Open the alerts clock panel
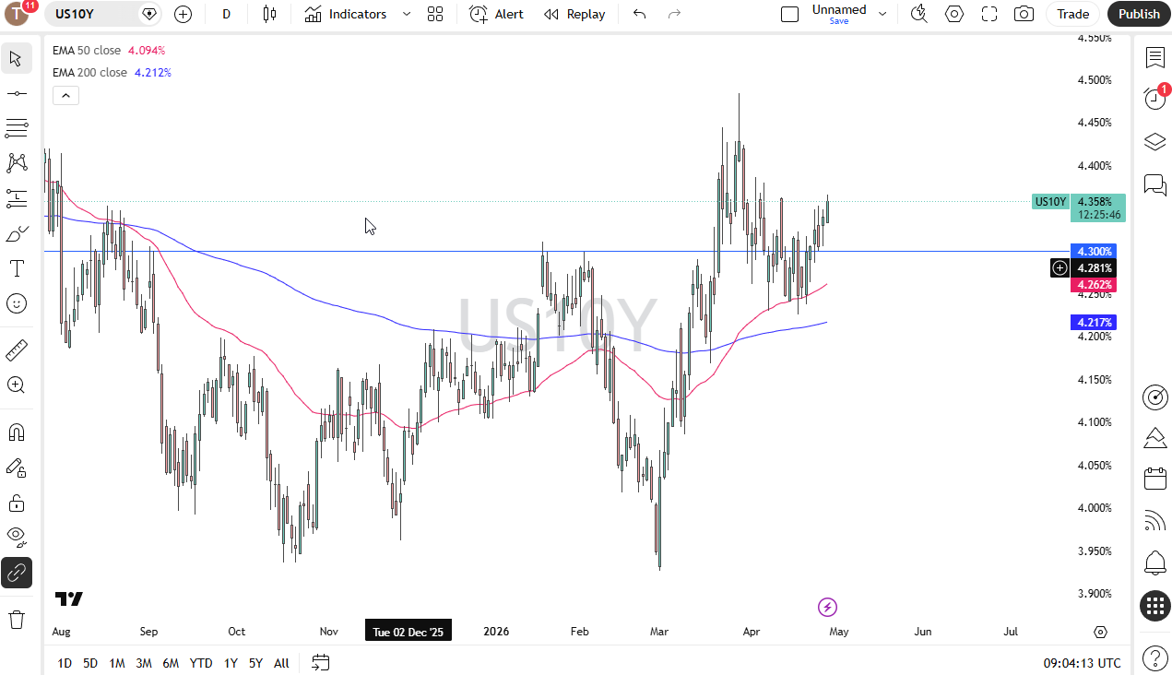 tap(1154, 98)
